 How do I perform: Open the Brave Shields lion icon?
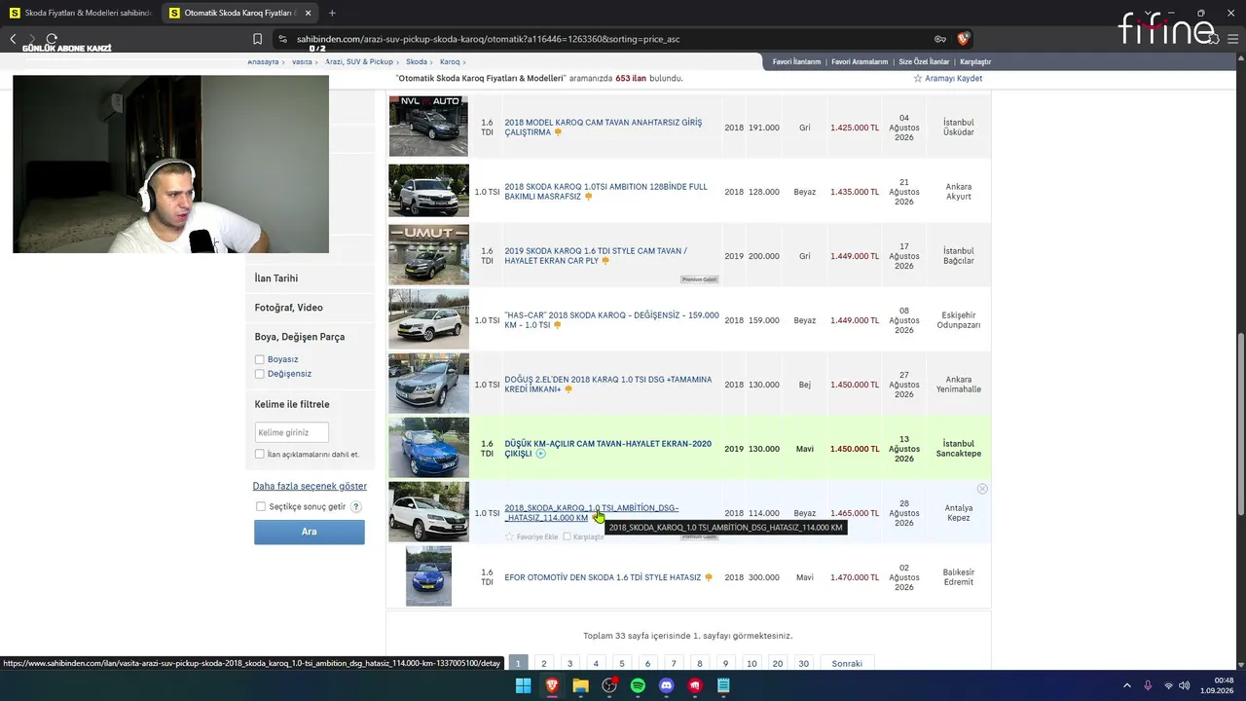(x=963, y=39)
